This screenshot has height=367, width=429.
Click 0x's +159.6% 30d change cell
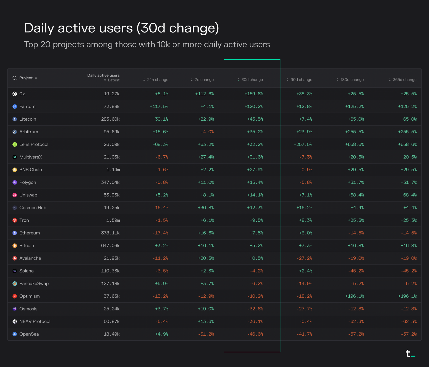click(254, 94)
